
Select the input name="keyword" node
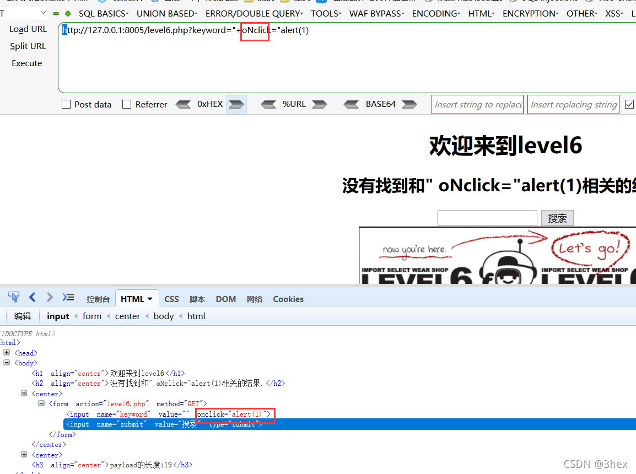168,414
